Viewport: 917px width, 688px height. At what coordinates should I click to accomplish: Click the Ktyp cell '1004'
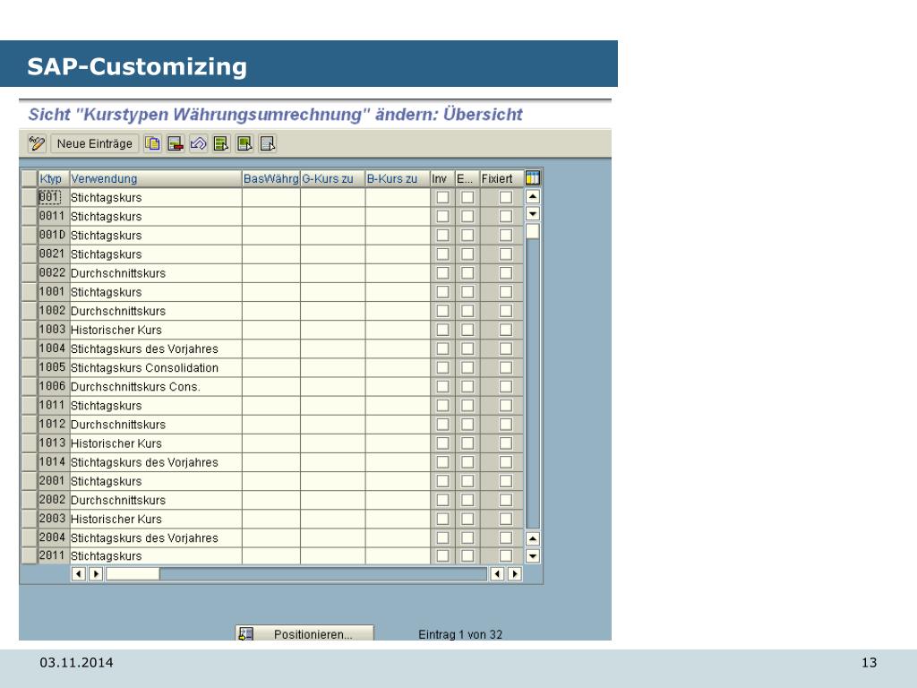(x=53, y=348)
